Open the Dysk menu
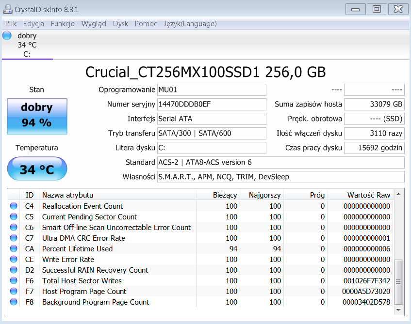This screenshot has height=324, width=411. click(x=120, y=24)
